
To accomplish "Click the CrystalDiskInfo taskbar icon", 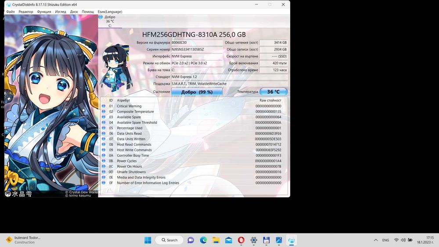I will [291, 240].
